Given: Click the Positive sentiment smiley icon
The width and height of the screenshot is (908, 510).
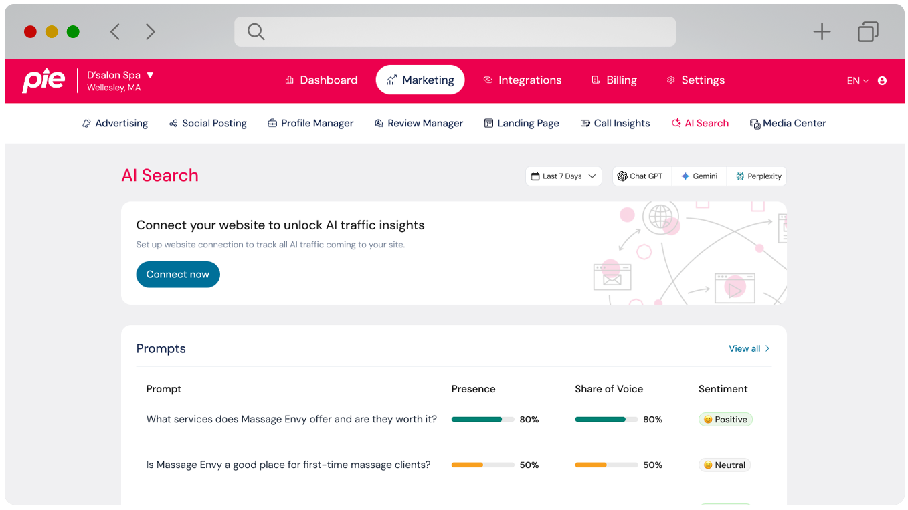Looking at the screenshot, I should [x=708, y=420].
